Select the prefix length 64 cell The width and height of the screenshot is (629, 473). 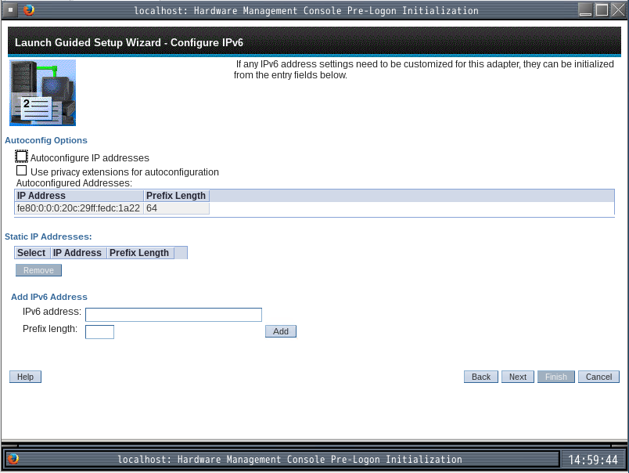pos(177,208)
